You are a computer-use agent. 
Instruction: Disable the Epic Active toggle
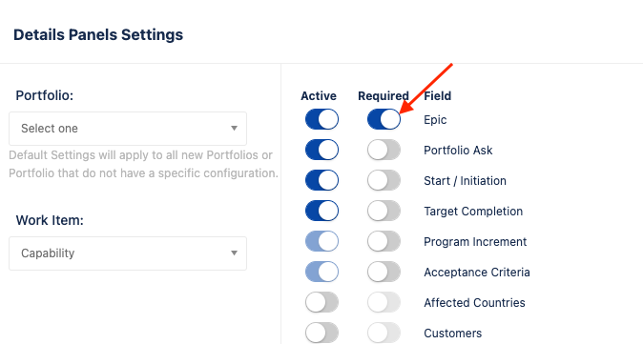pyautogui.click(x=321, y=119)
